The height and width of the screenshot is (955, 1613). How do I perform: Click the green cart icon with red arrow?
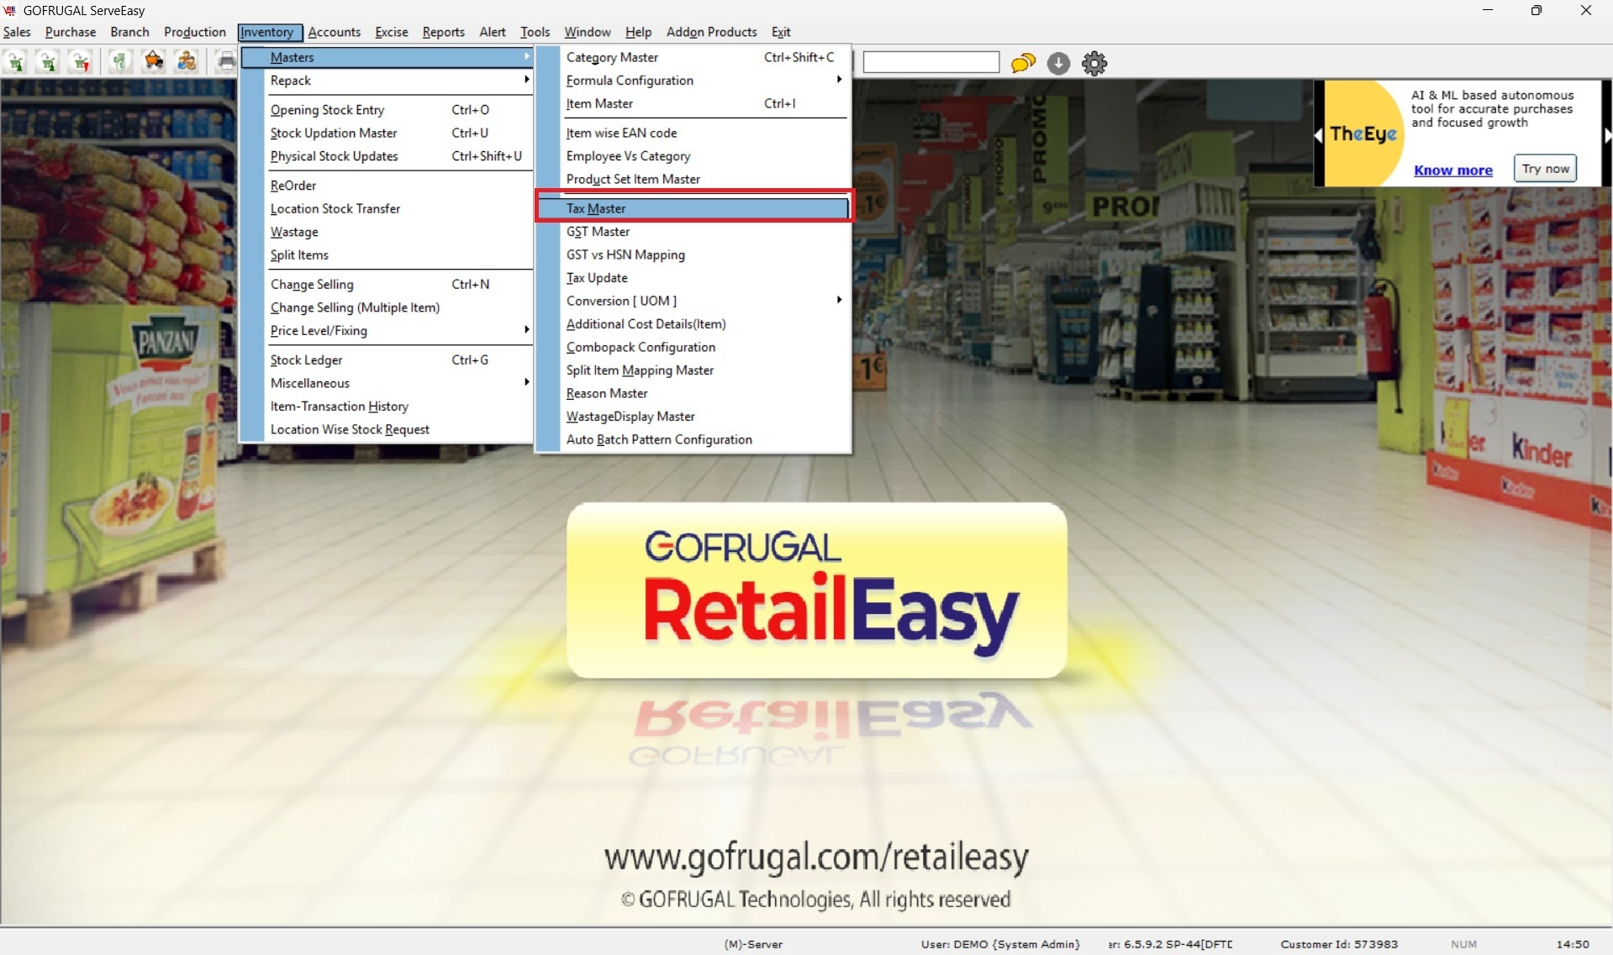pyautogui.click(x=81, y=62)
